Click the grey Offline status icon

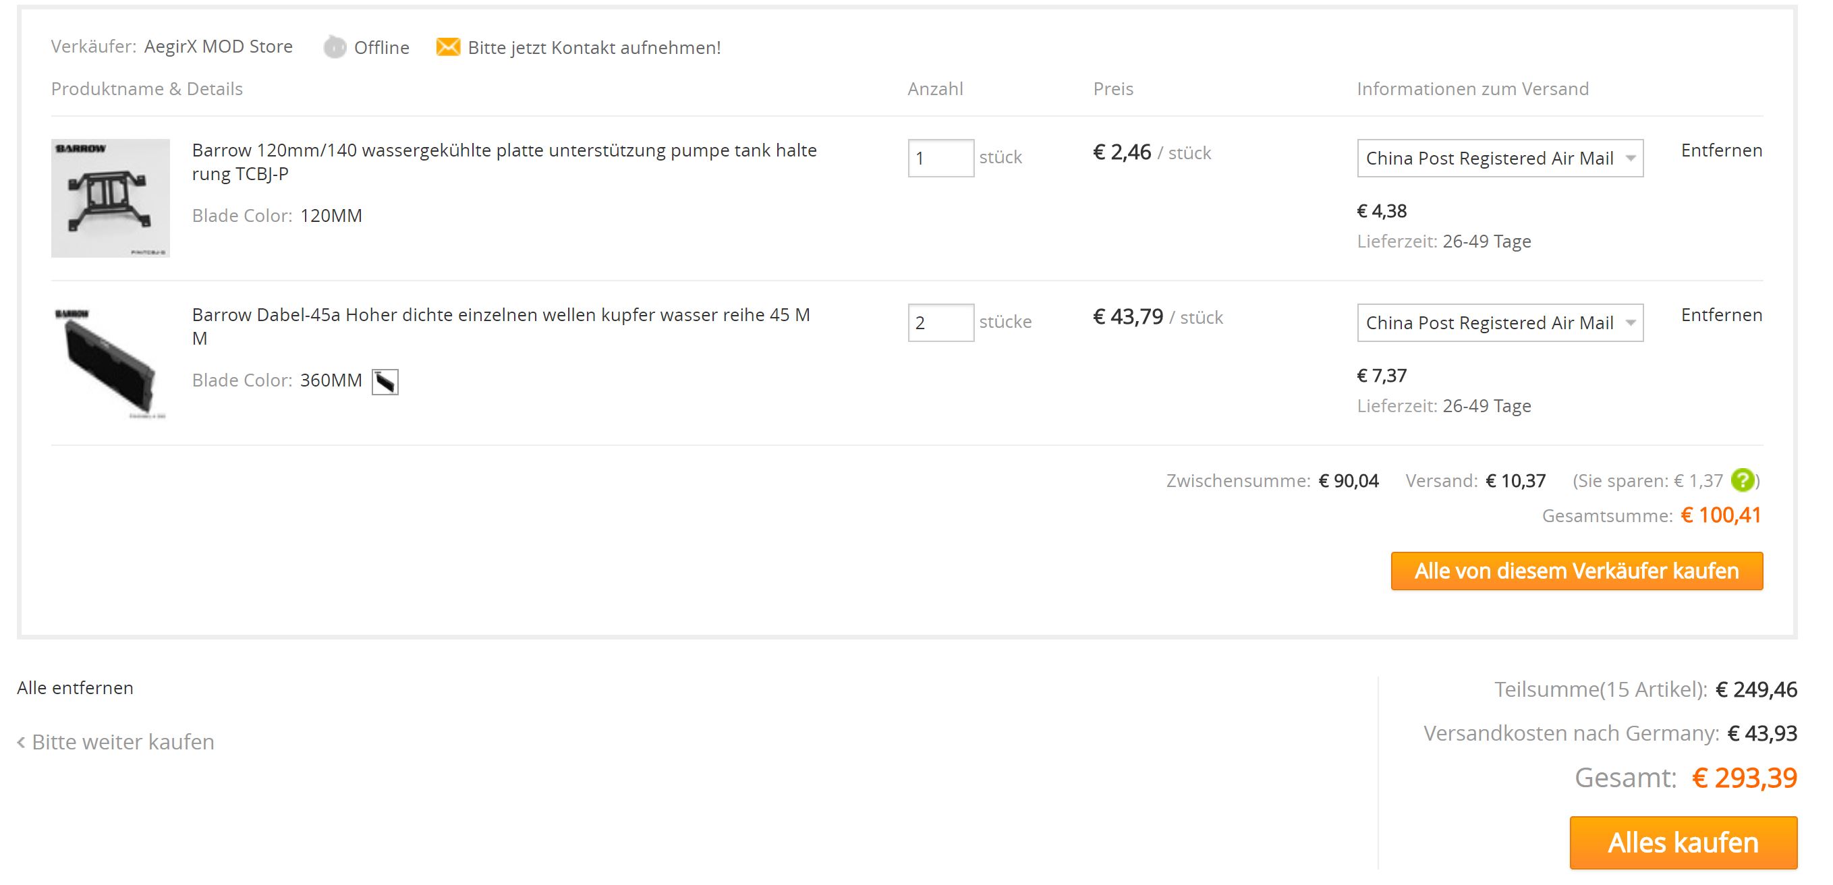point(334,47)
